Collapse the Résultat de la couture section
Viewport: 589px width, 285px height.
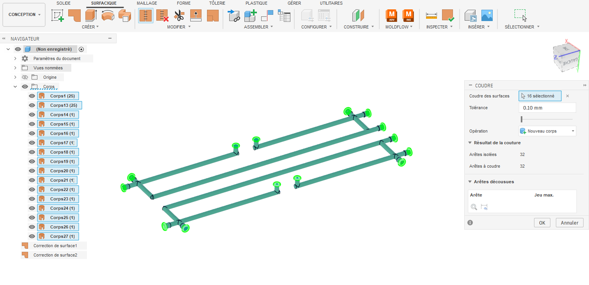(470, 143)
